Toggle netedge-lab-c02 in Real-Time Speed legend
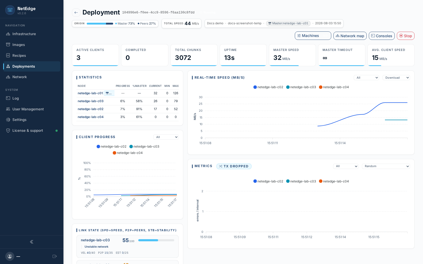Viewport: 423px width, 264px height. pos(268,87)
